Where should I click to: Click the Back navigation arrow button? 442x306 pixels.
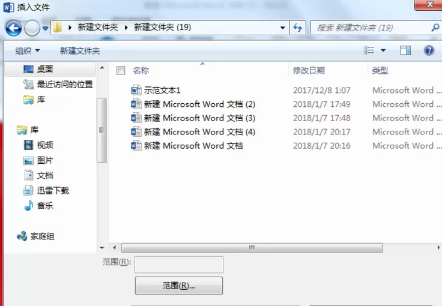13,28
